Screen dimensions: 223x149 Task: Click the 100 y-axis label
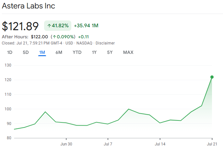[x=8, y=109]
